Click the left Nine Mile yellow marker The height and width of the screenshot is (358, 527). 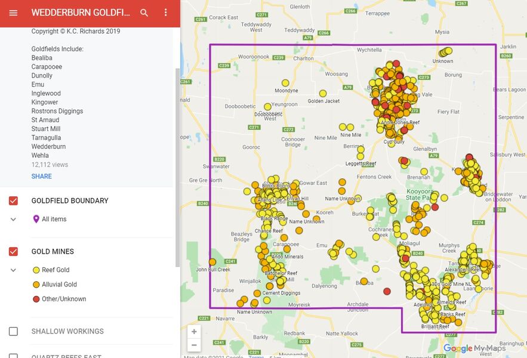pos(343,127)
